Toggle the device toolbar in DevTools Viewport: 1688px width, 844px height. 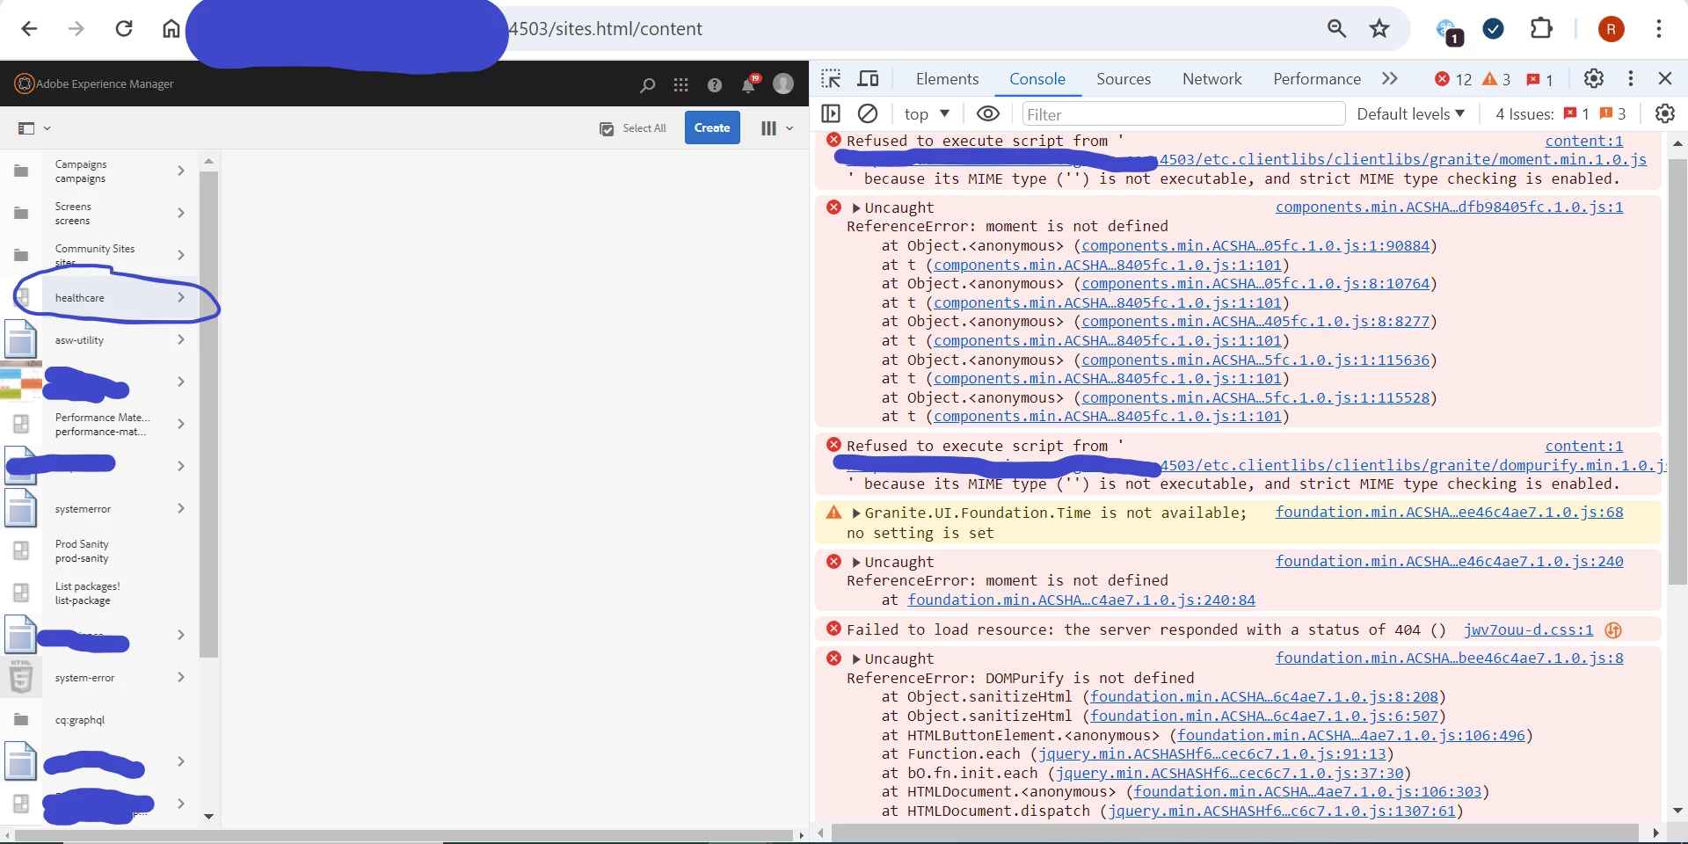tap(868, 79)
